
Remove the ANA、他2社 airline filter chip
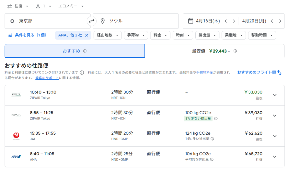pos(86,35)
